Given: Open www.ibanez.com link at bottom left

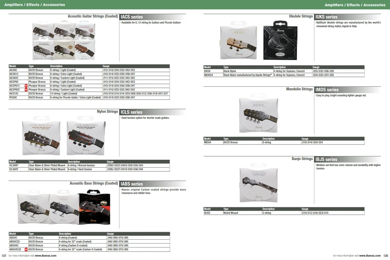Looking at the screenshot, I should click(46, 256).
